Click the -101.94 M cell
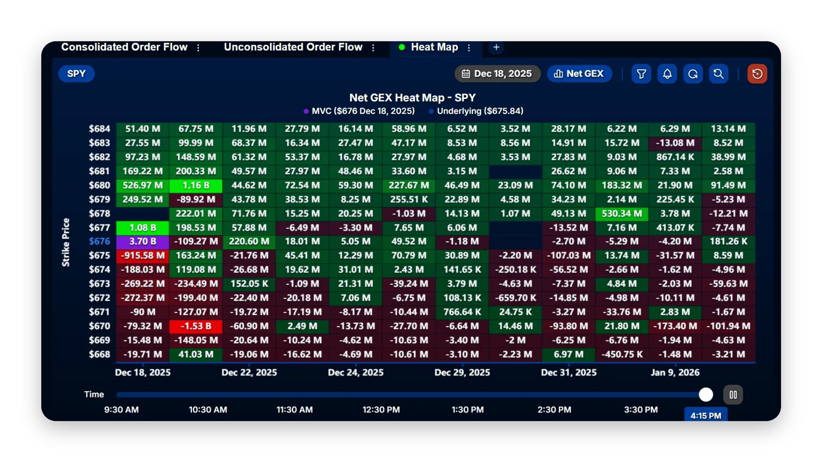This screenshot has width=822, height=462. (x=728, y=326)
